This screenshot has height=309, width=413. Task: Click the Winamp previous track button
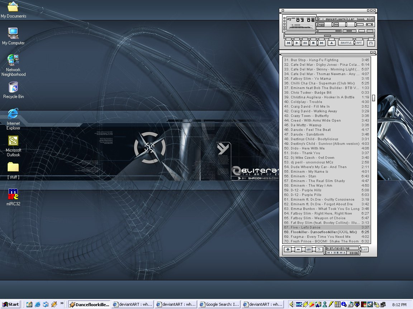coord(289,43)
